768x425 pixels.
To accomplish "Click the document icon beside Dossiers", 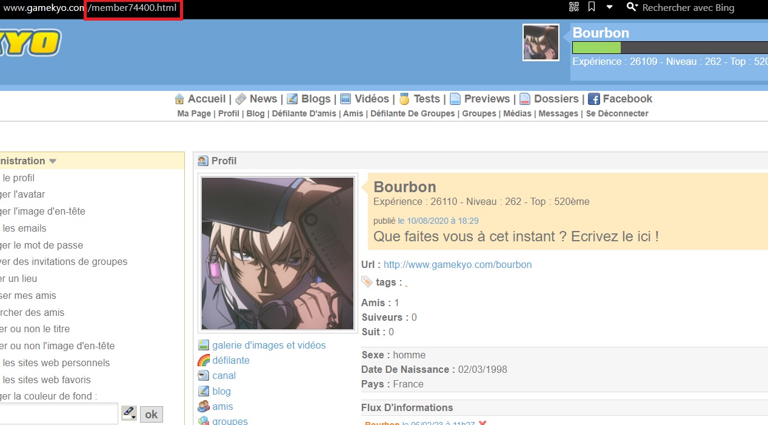I will [525, 99].
